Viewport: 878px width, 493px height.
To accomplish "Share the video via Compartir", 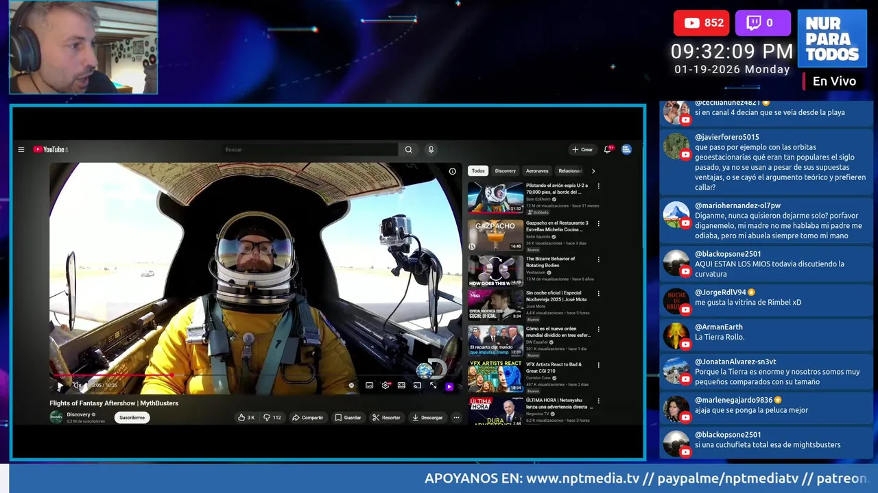I will pos(307,418).
